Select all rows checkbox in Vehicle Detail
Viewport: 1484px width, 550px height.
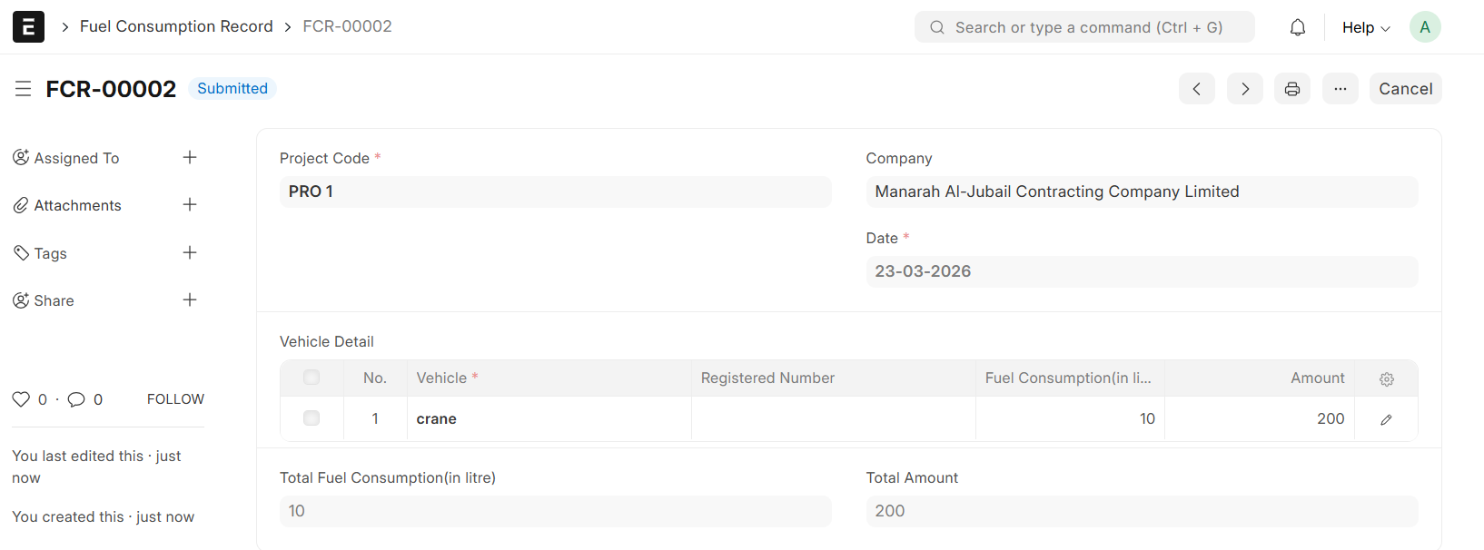click(312, 378)
